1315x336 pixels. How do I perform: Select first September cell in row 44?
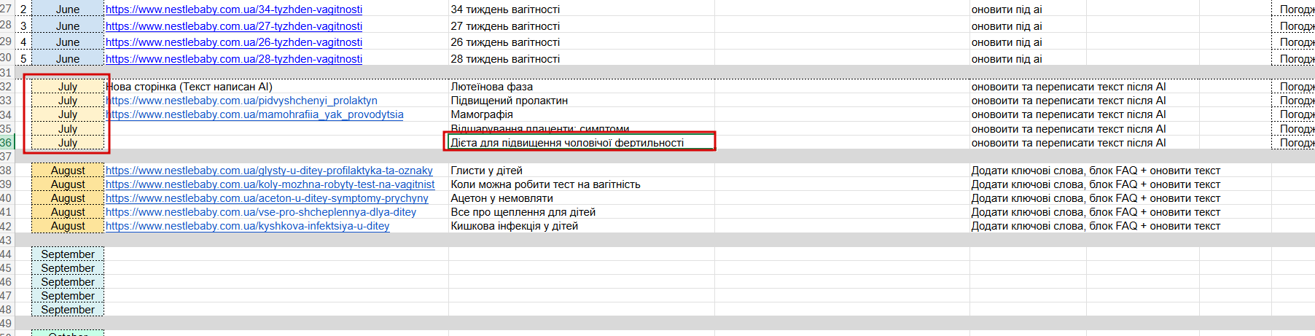pyautogui.click(x=68, y=254)
